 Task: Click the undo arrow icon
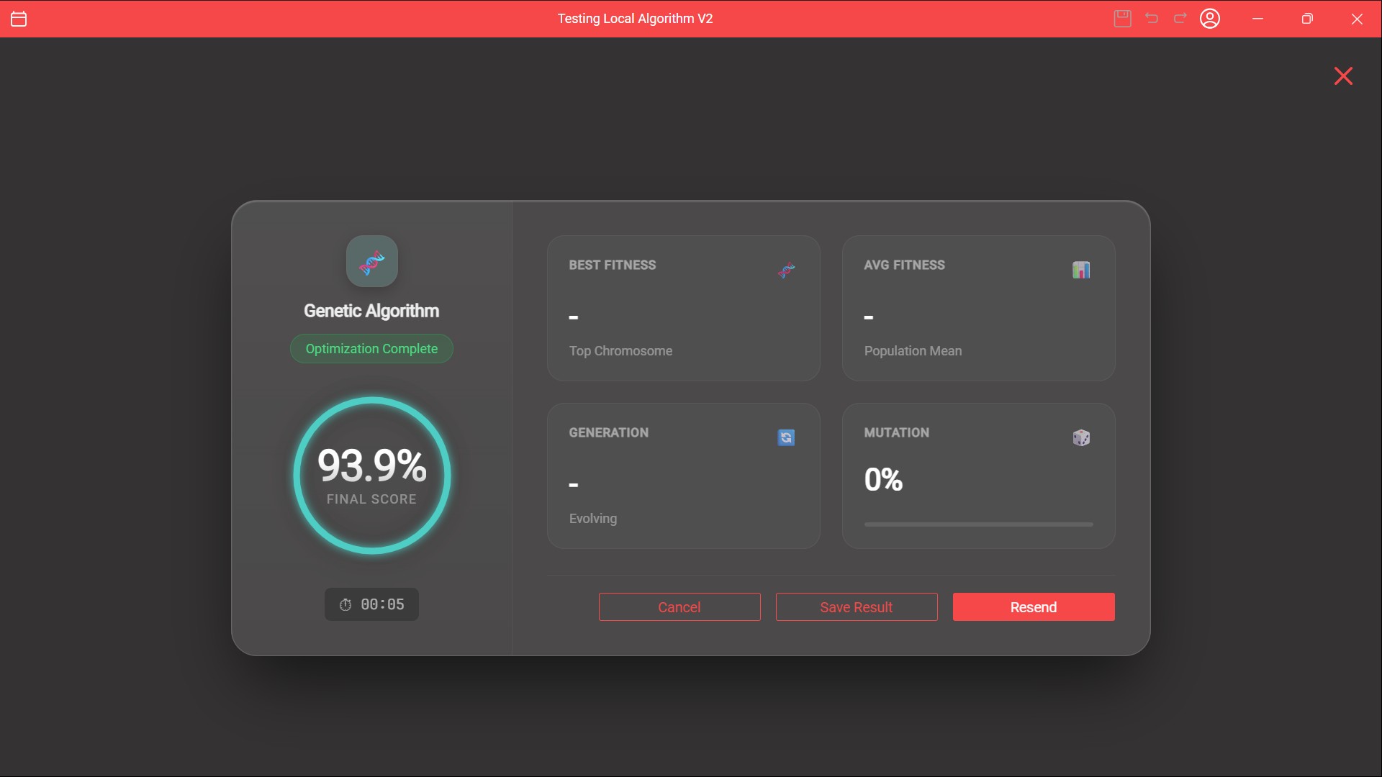click(x=1152, y=19)
